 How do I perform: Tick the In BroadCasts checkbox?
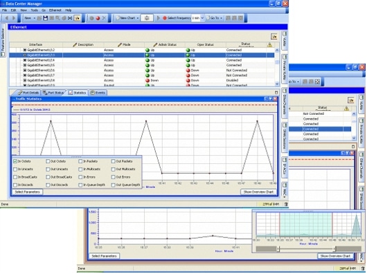pos(15,177)
